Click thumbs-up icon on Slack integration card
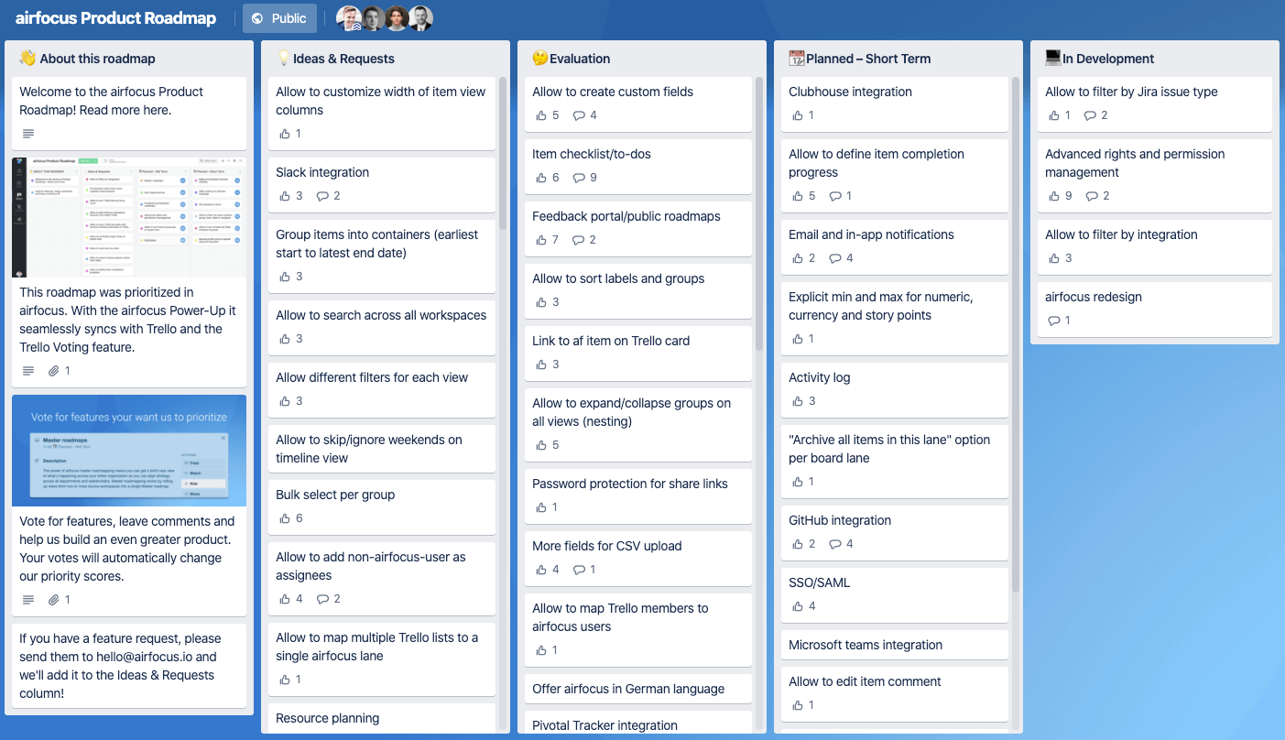The image size is (1285, 740). [x=285, y=196]
